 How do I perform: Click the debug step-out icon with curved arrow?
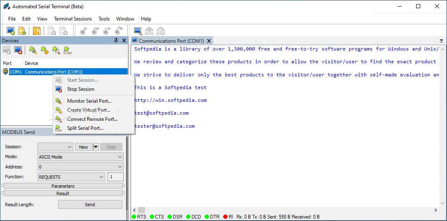[118, 30]
